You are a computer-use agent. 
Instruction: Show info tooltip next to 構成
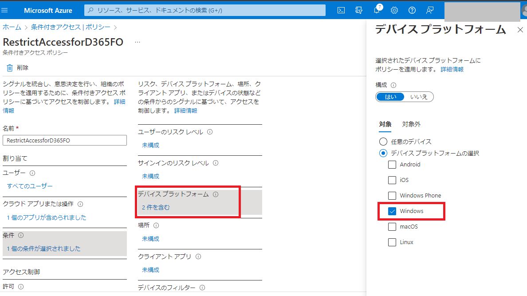393,85
